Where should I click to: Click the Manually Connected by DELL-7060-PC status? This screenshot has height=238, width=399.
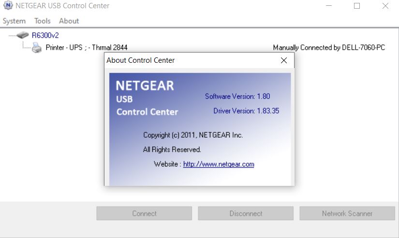[329, 48]
